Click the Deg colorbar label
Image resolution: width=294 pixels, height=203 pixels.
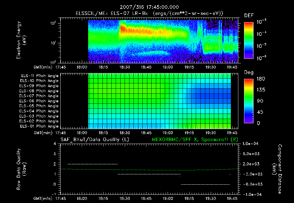[x=249, y=73]
